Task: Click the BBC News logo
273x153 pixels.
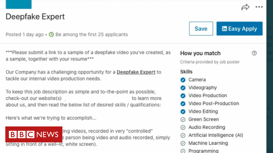Action: pos(34,134)
